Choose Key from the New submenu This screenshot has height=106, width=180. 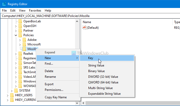(x=107, y=58)
